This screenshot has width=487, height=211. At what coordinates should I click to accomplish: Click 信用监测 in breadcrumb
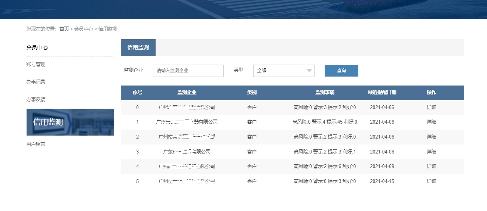[x=108, y=29]
